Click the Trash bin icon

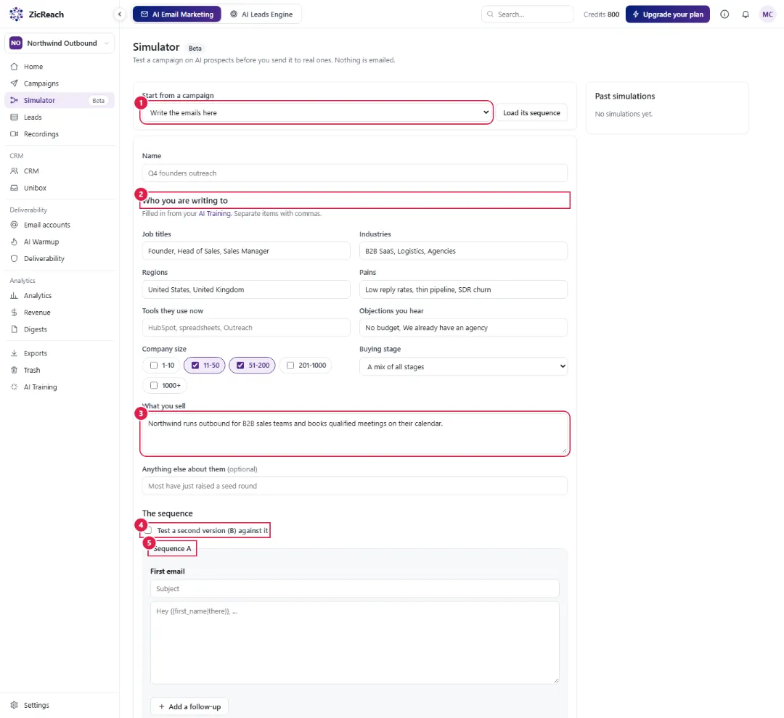pyautogui.click(x=14, y=371)
